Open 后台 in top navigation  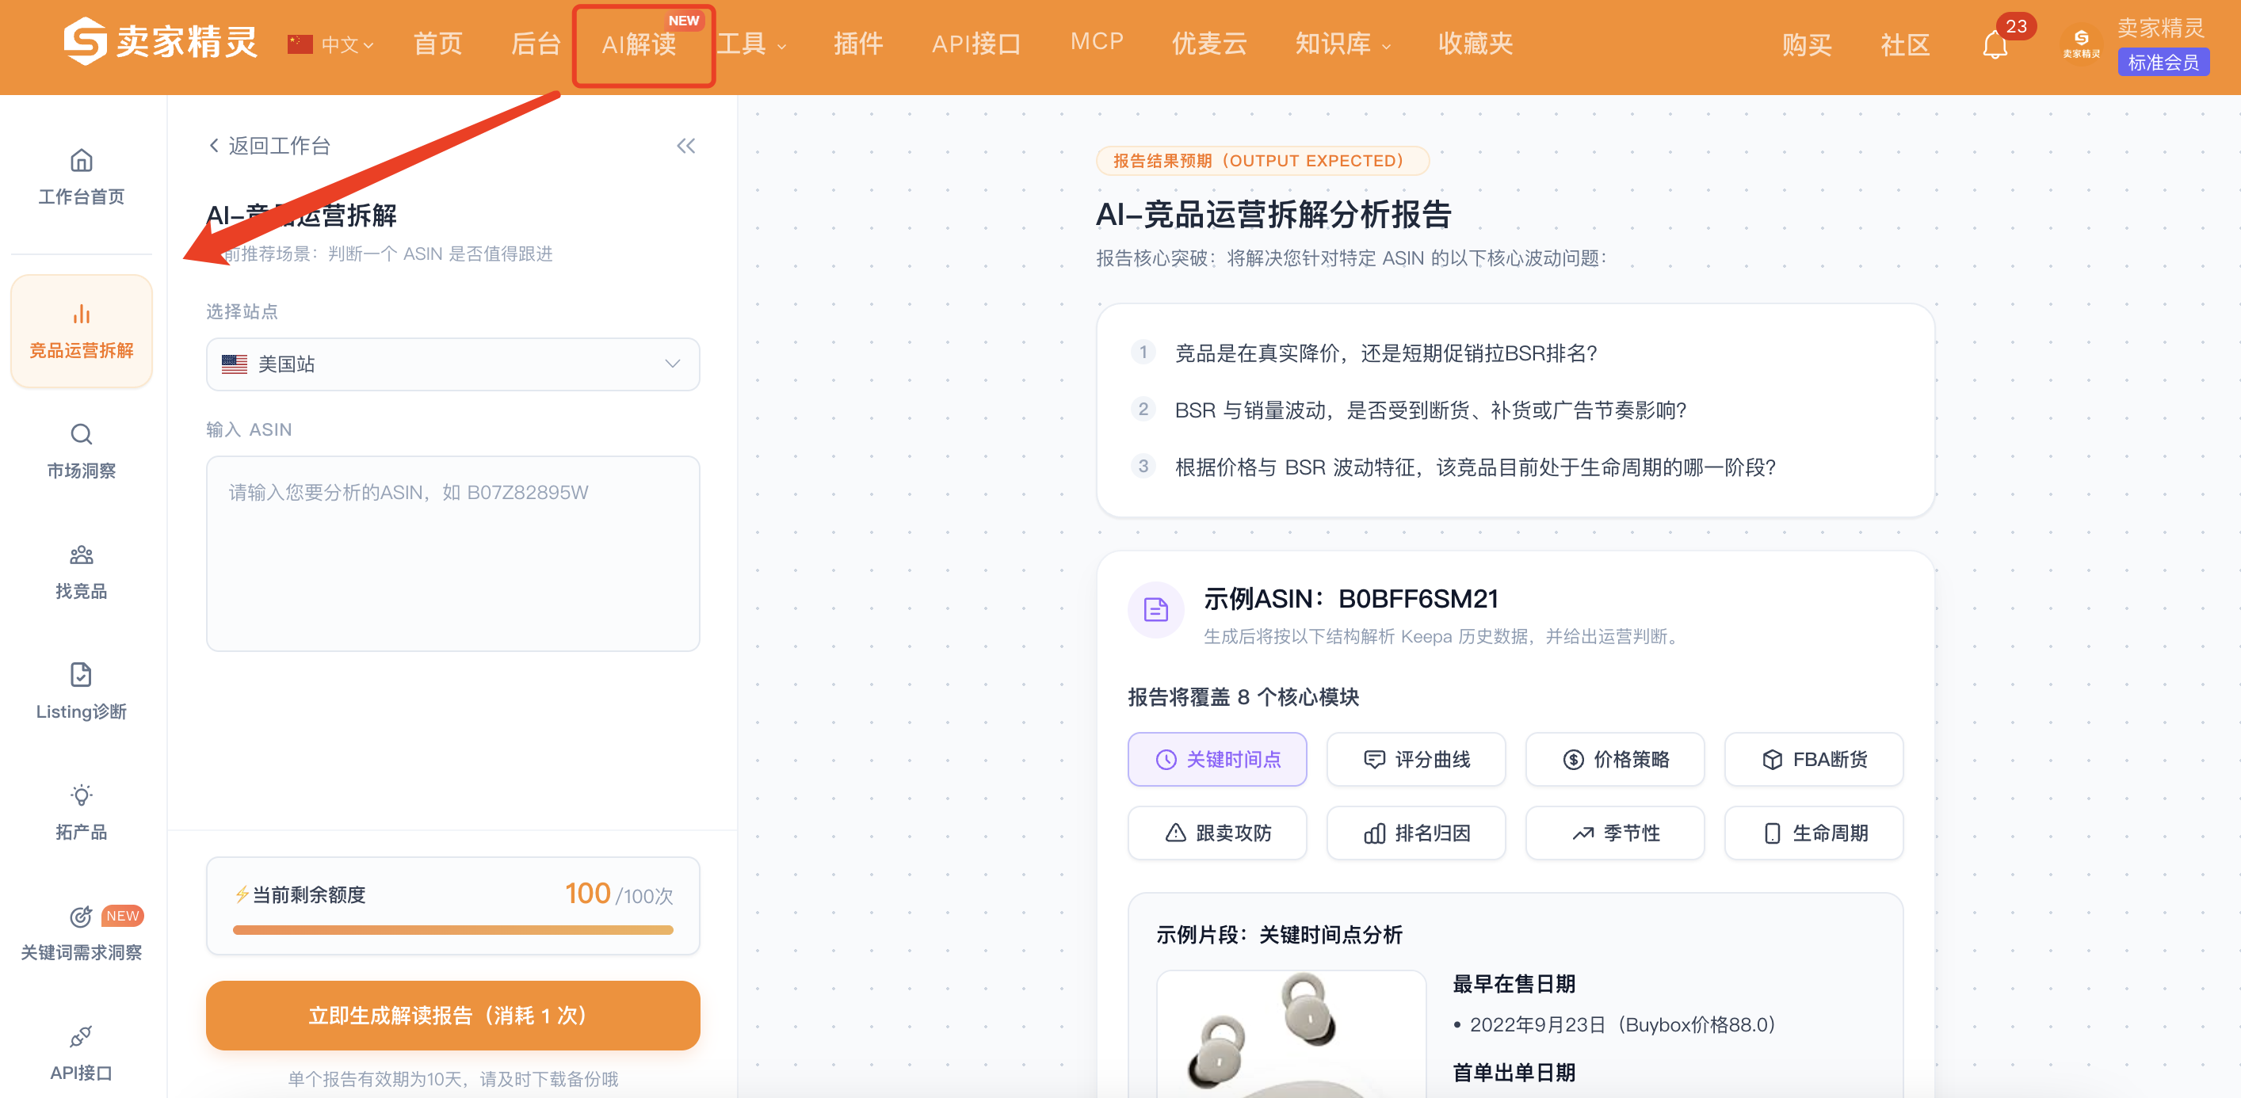point(536,44)
